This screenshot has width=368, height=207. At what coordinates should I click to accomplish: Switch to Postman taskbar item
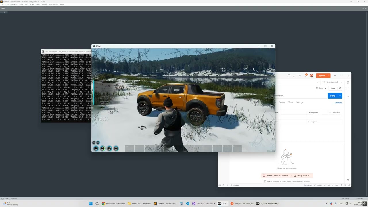(242, 204)
